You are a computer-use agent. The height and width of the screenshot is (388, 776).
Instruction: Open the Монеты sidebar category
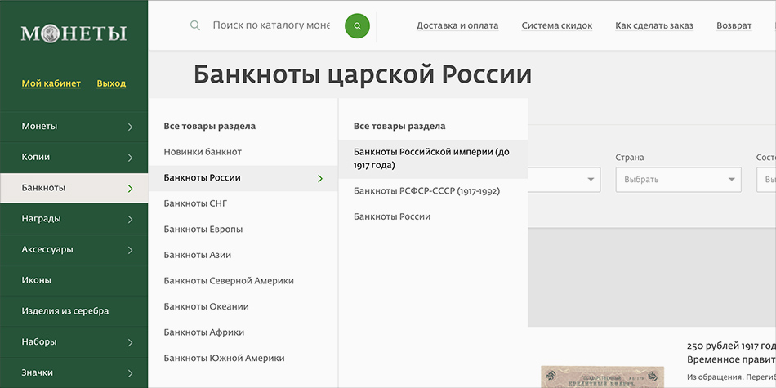pos(74,127)
